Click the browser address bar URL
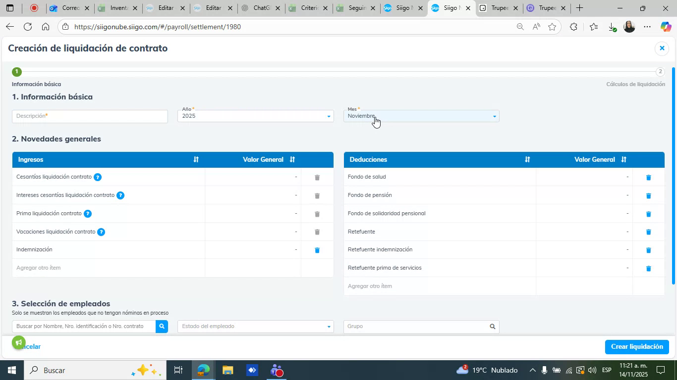Screen dimensions: 677x380 click(x=158, y=27)
